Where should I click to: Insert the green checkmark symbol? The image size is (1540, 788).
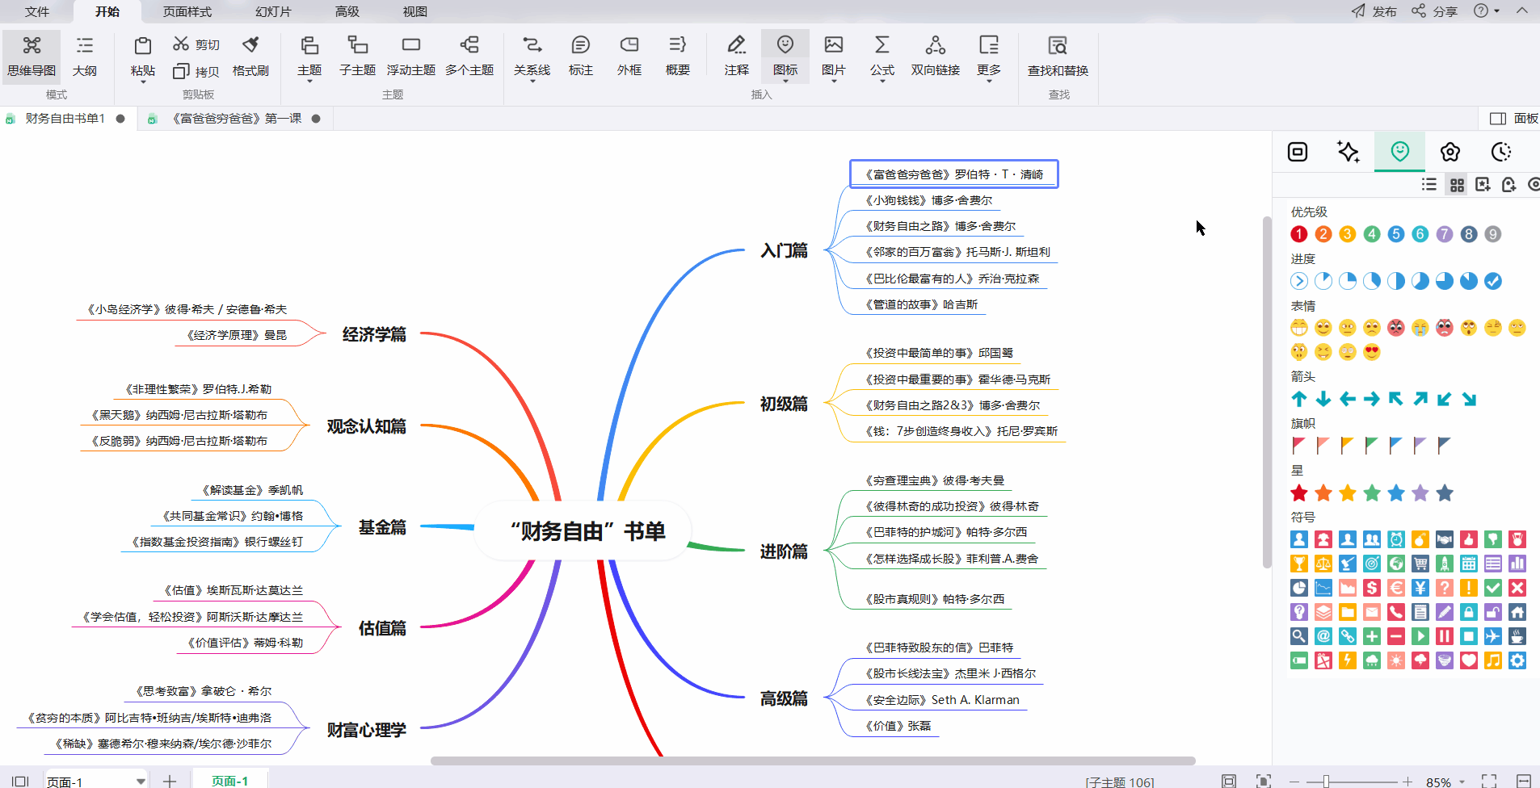(1493, 588)
